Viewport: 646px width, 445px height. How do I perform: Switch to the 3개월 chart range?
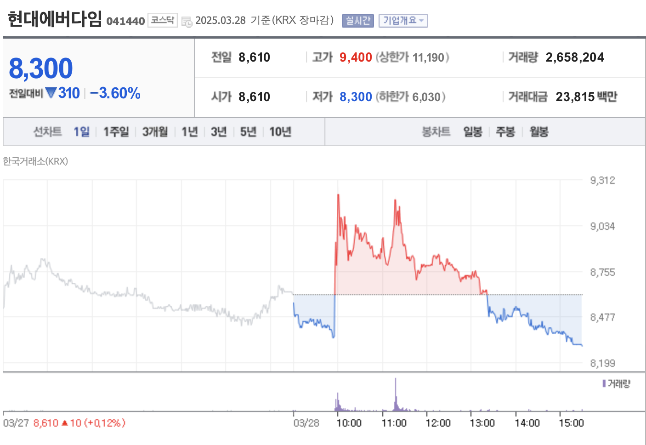[x=155, y=132]
